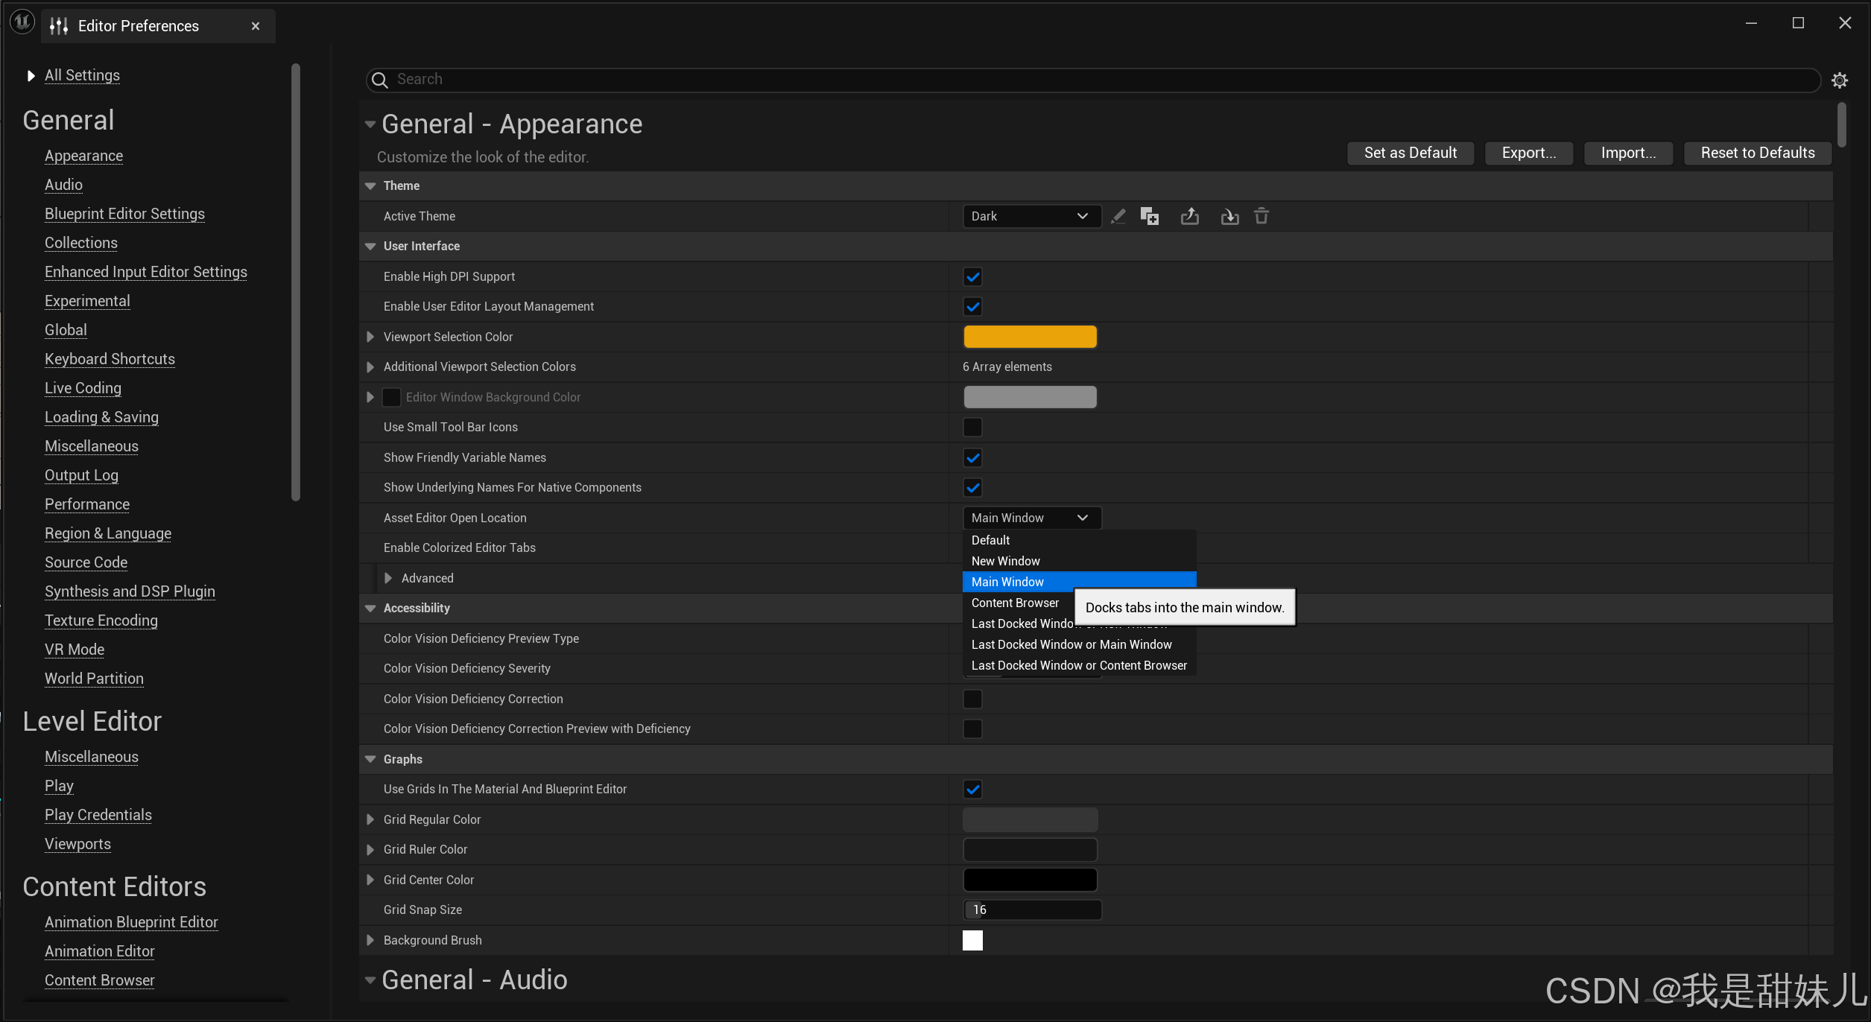1871x1022 pixels.
Task: Click the orange Viewport Selection Color swatch
Action: coord(1030,337)
